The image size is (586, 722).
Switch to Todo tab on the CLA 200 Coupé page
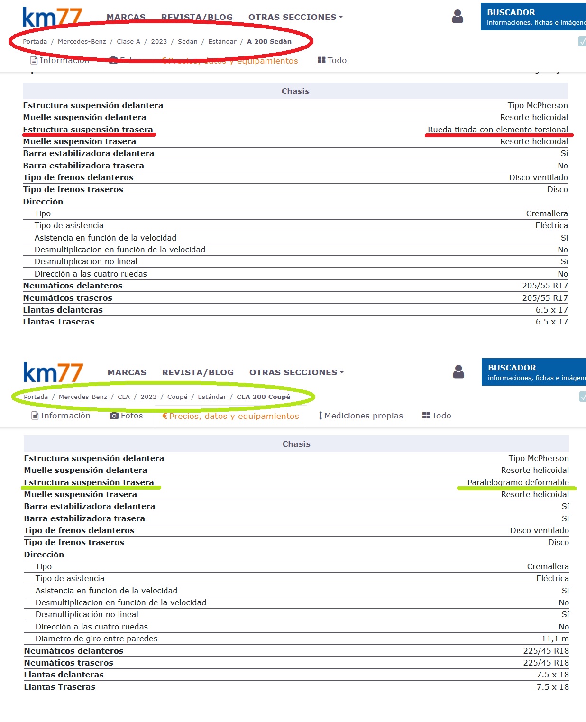click(x=437, y=416)
